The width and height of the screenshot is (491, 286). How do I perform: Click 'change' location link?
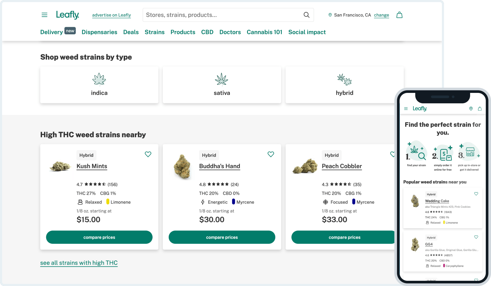click(x=382, y=15)
